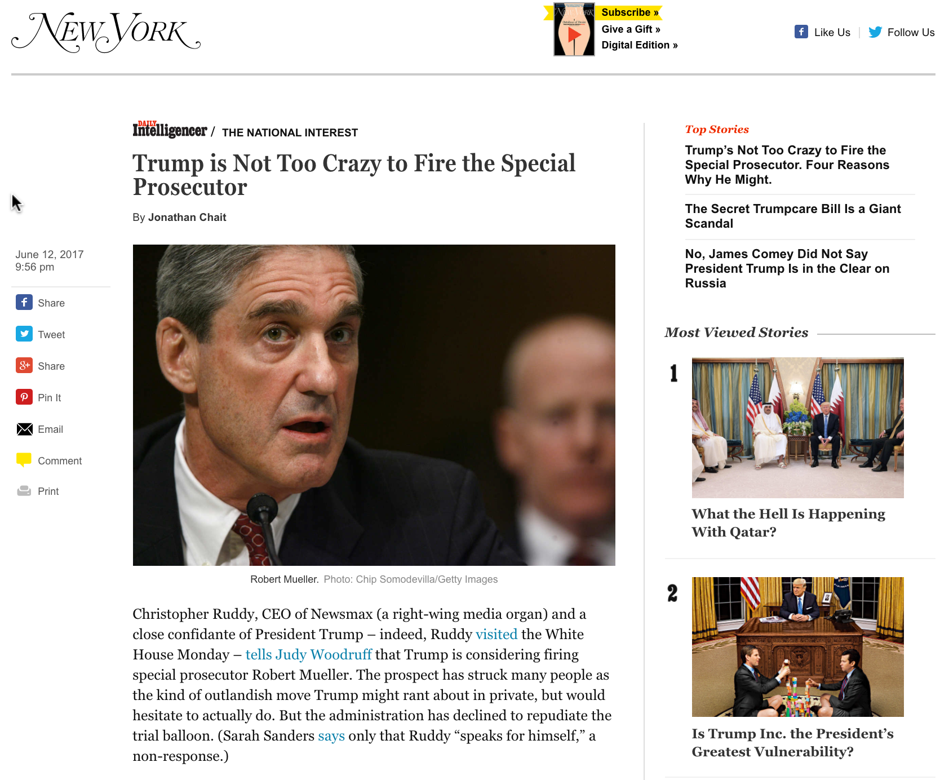Open the Email envelope icon
Image resolution: width=940 pixels, height=780 pixels.
click(x=24, y=429)
